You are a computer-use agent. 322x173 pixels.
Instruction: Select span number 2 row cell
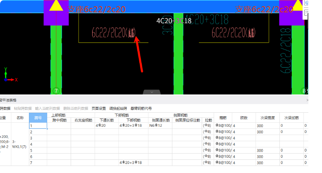38,132
